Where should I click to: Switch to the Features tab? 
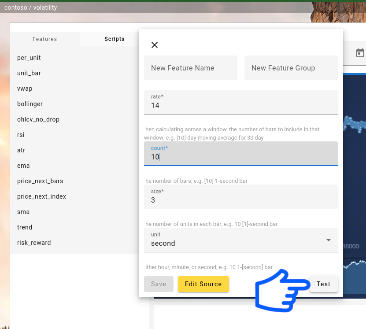45,39
